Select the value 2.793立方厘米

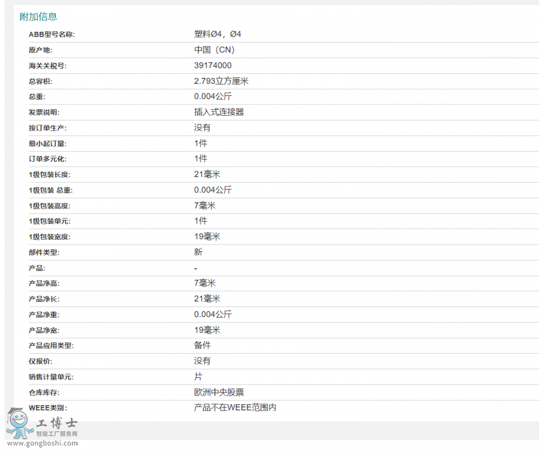click(x=222, y=81)
